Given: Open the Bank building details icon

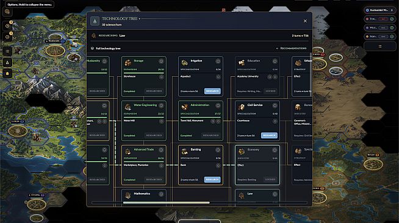Looking at the screenshot, I should pyautogui.click(x=218, y=166).
